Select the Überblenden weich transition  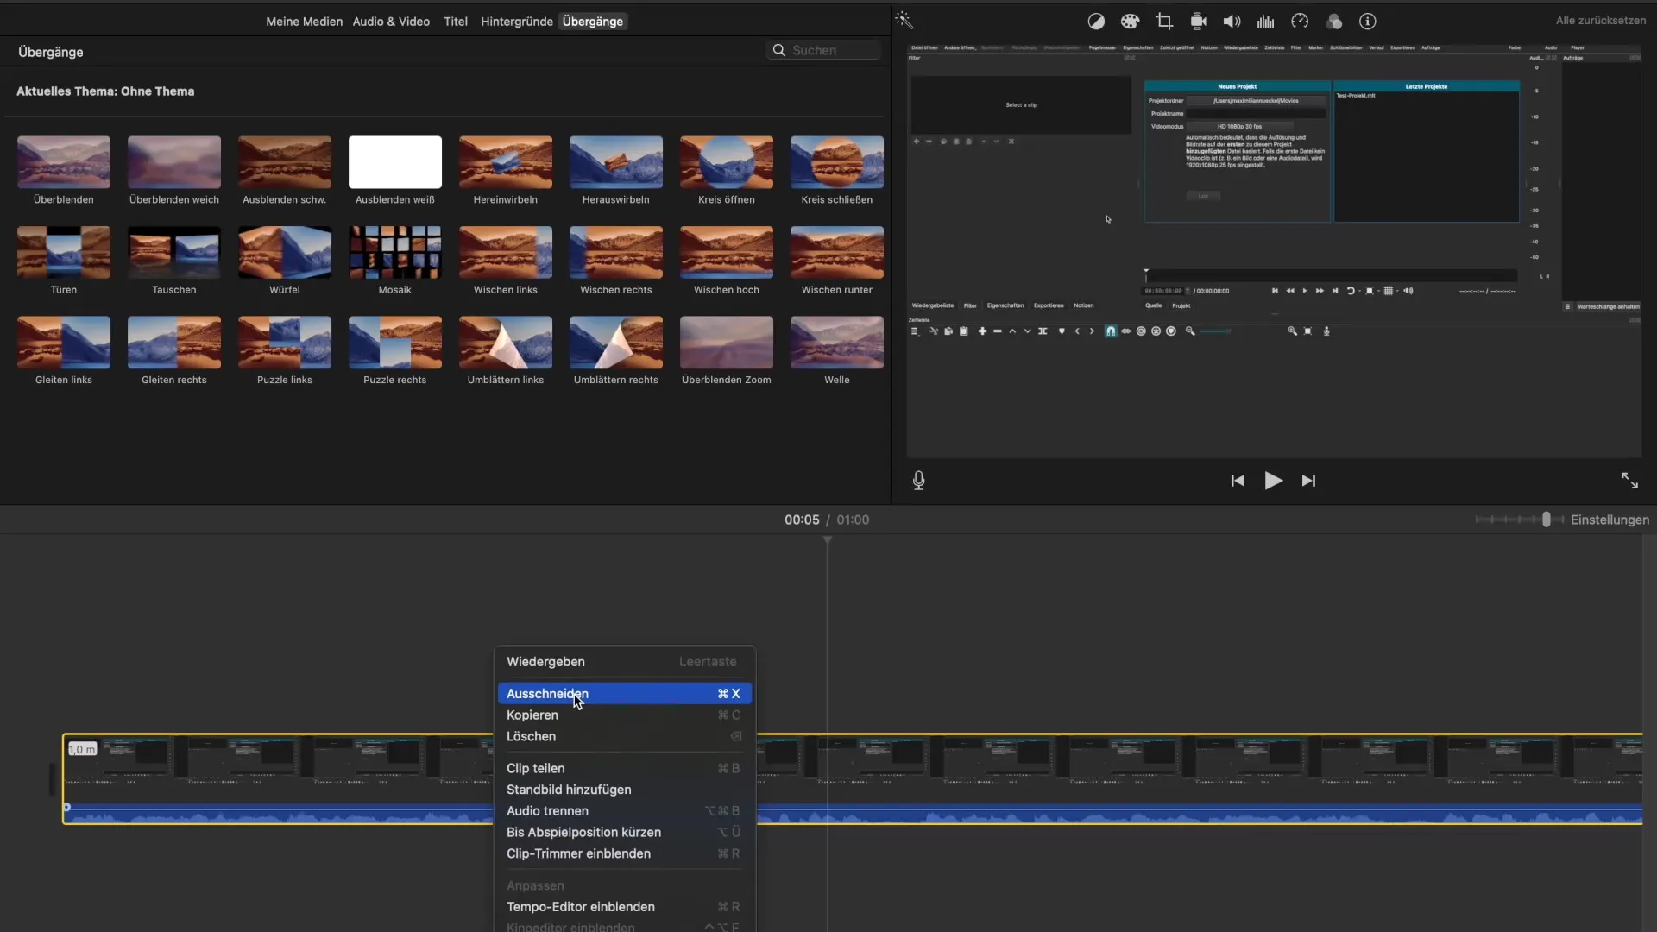pos(174,162)
